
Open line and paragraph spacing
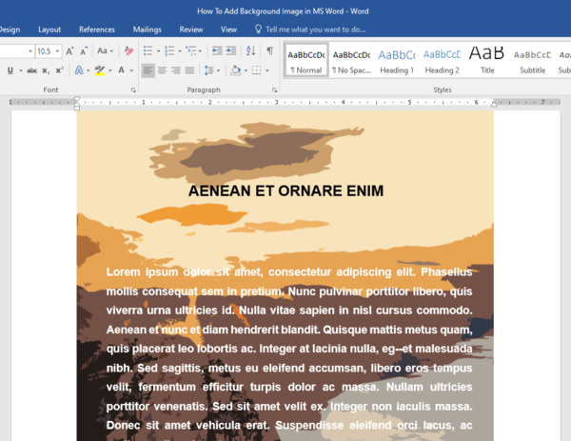pos(209,70)
